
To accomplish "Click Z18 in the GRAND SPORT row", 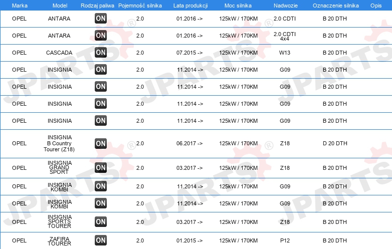I will coord(285,168).
